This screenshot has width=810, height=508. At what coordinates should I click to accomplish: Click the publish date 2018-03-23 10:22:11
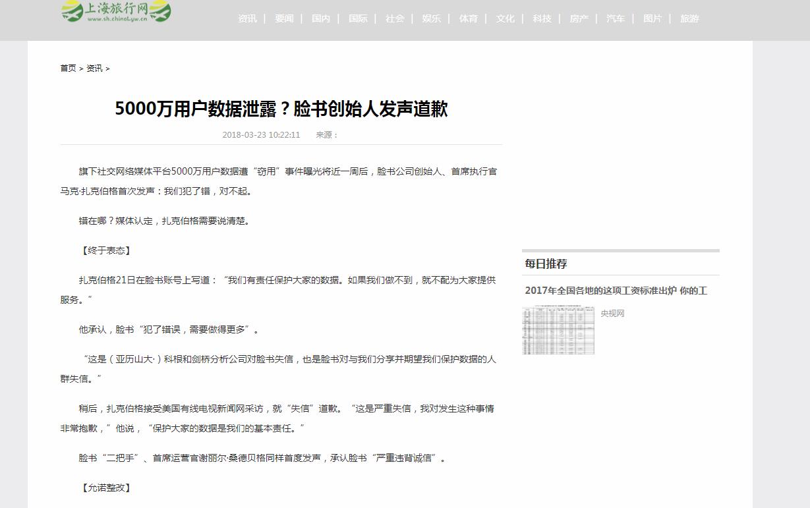point(261,135)
